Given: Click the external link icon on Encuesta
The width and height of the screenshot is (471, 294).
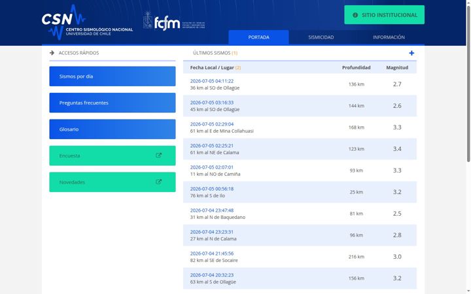Looking at the screenshot, I should 158,155.
